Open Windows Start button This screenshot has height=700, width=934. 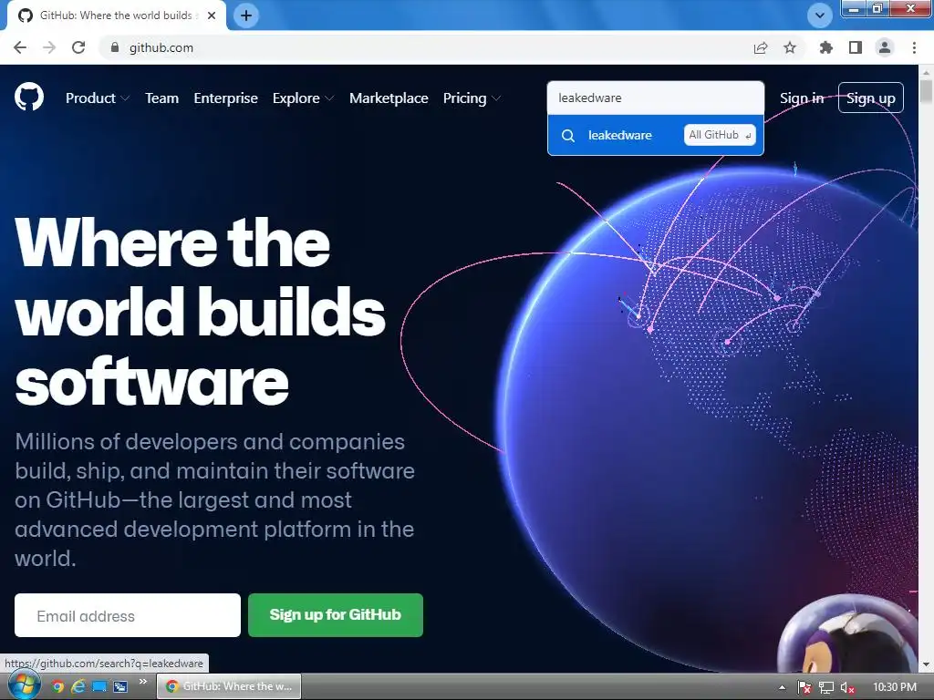tap(24, 685)
